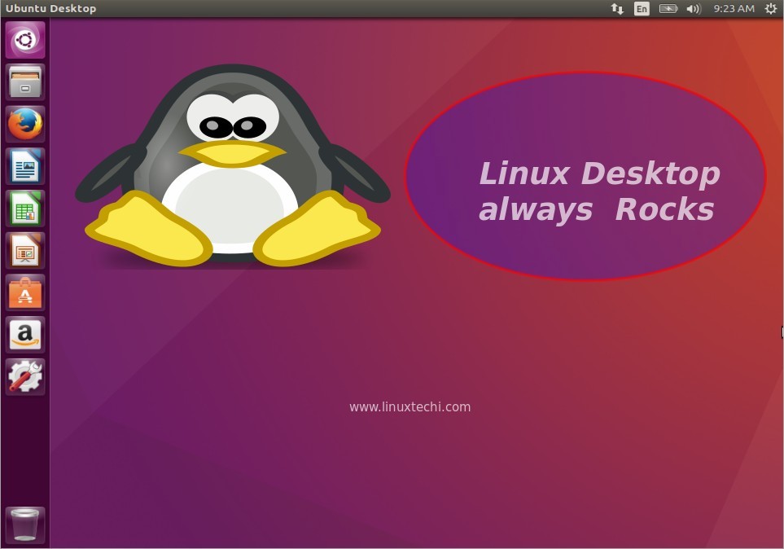Open LibreOffice Writer from launcher
784x549 pixels.
(x=25, y=166)
